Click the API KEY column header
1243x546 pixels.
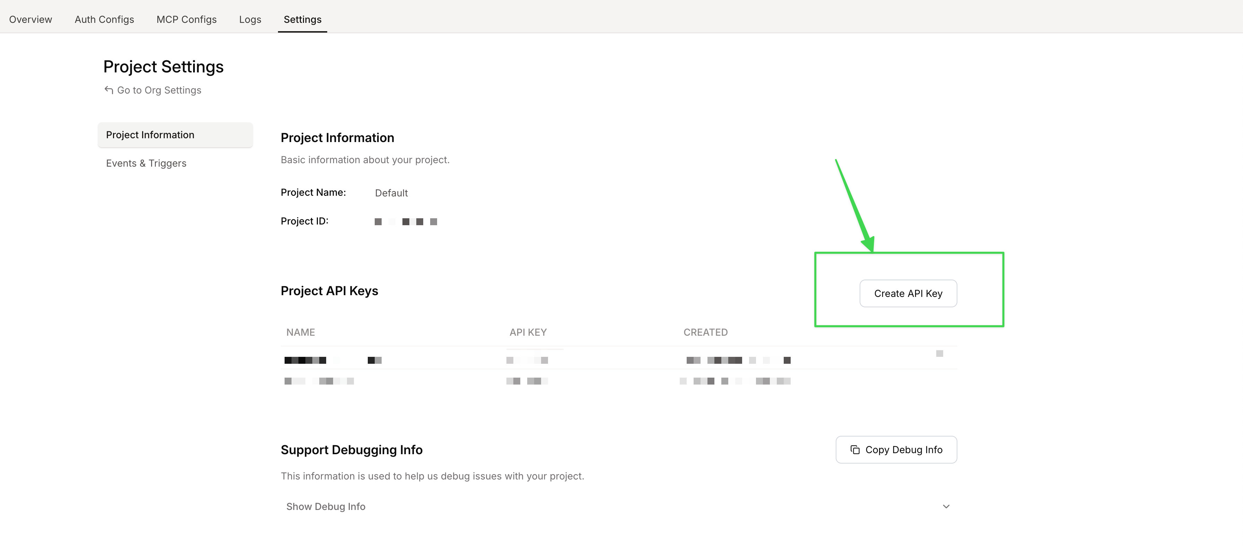point(528,332)
